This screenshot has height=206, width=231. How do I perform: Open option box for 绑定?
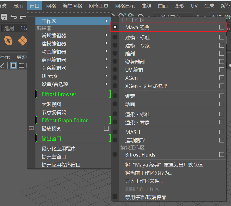pyautogui.click(x=222, y=96)
